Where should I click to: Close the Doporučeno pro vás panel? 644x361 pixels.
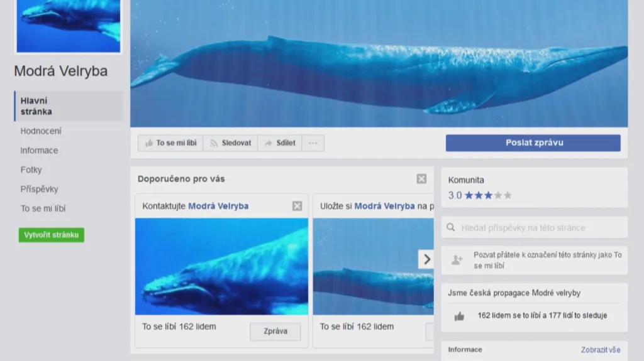tap(421, 179)
